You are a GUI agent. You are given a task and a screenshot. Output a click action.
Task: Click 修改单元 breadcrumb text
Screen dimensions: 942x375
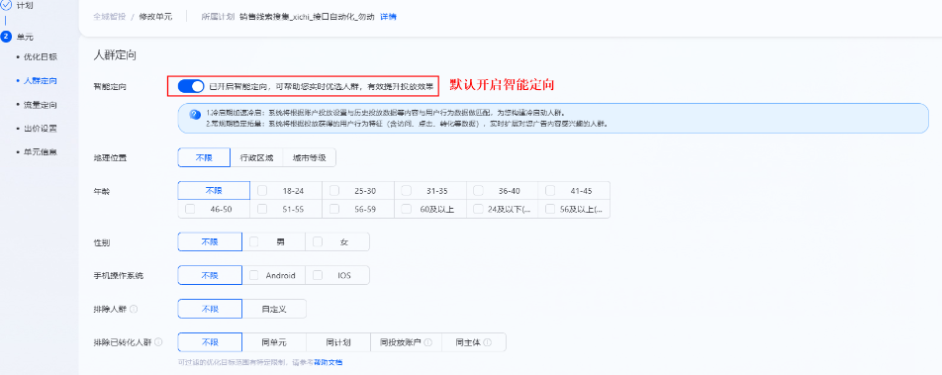click(x=155, y=17)
